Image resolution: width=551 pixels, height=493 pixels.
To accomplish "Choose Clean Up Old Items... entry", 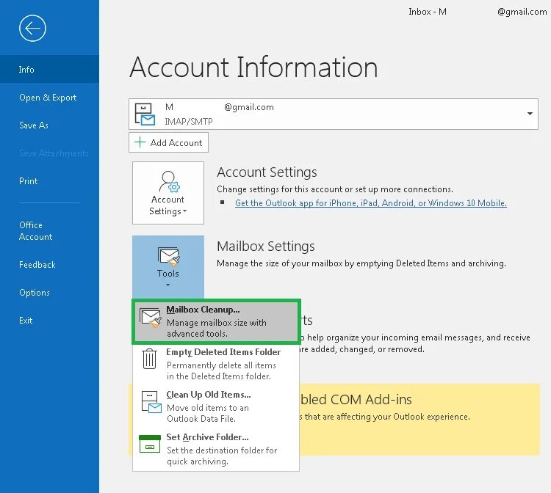I will (x=216, y=406).
